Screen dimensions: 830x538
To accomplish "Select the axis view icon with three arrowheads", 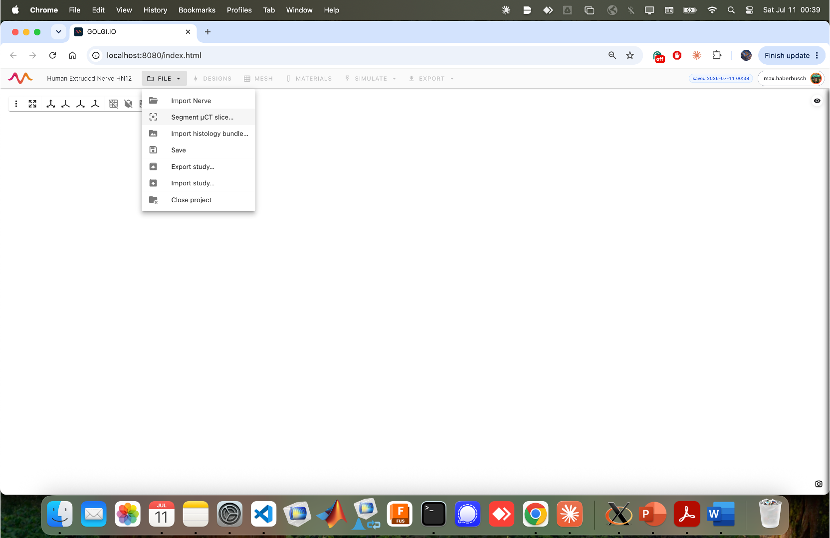I will 50,104.
